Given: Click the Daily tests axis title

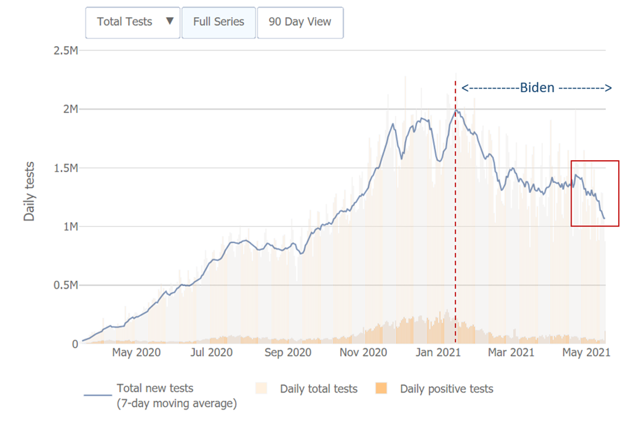Looking at the screenshot, I should pyautogui.click(x=29, y=192).
